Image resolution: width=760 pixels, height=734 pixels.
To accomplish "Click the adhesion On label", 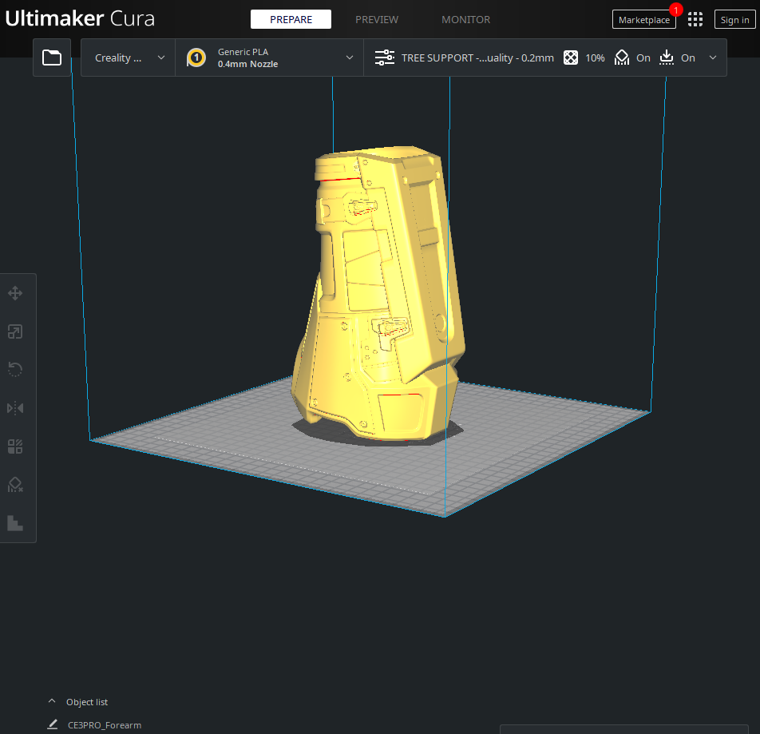I will click(x=688, y=58).
